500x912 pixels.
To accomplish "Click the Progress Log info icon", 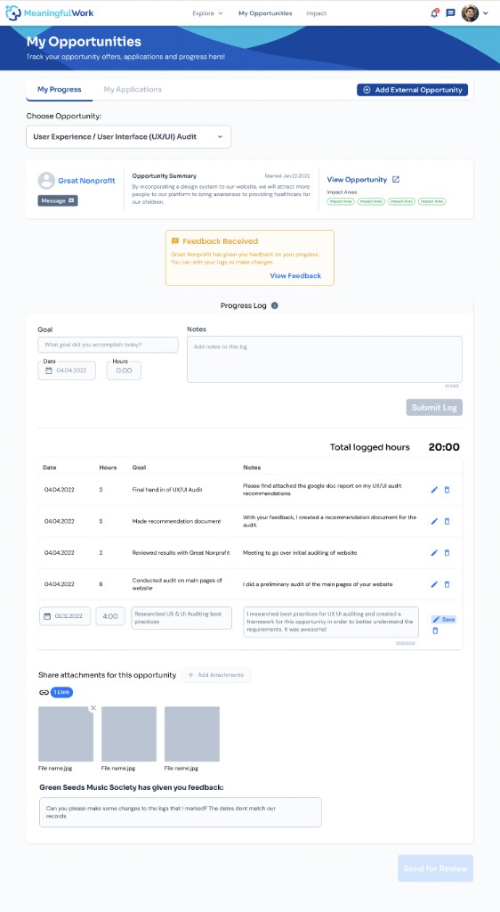I will pos(275,305).
